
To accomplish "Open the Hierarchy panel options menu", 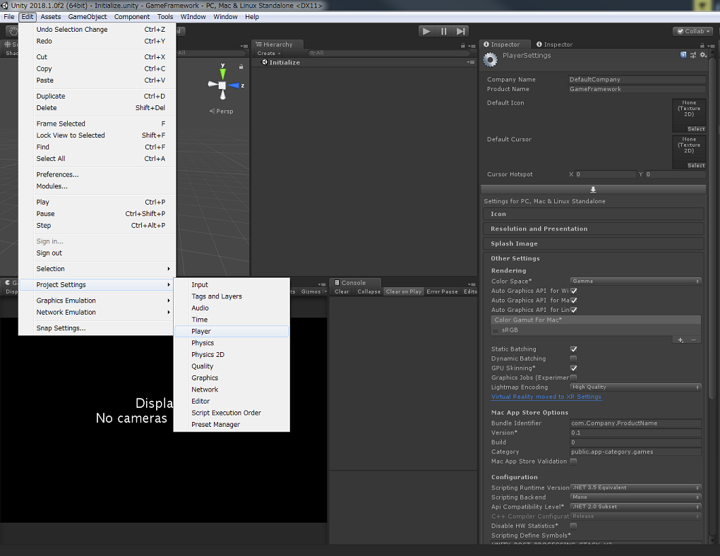I will [472, 45].
